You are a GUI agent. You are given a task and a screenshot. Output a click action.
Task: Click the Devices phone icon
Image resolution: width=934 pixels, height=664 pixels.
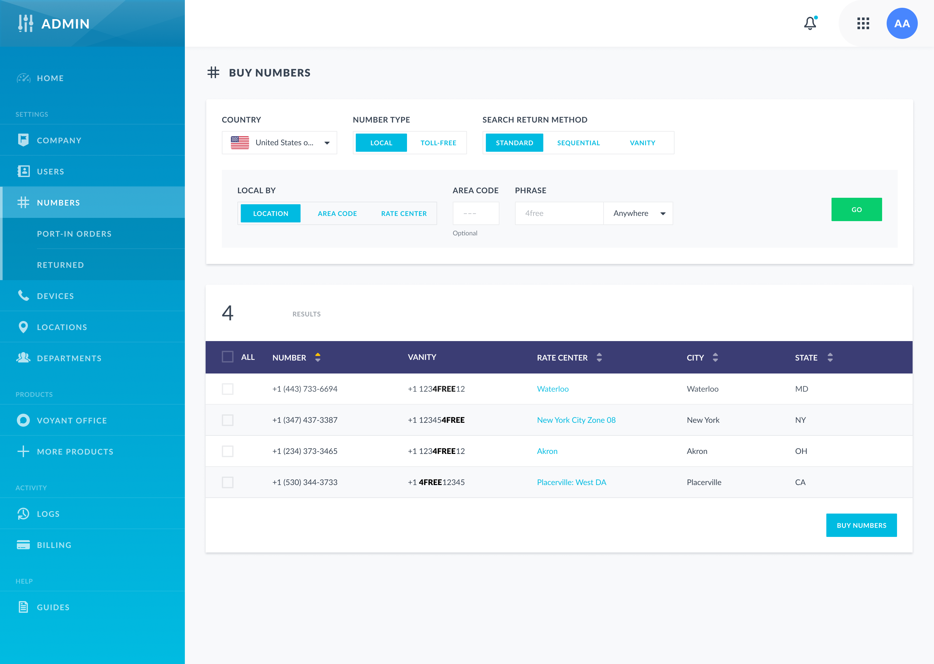[x=23, y=296]
